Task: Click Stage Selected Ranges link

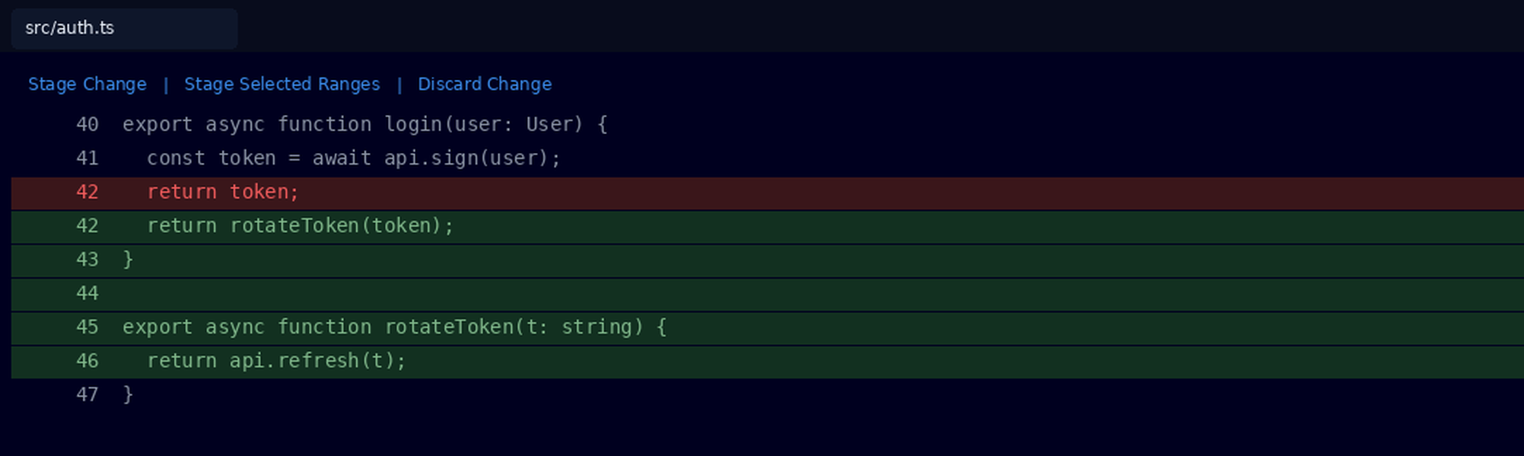Action: pyautogui.click(x=282, y=84)
